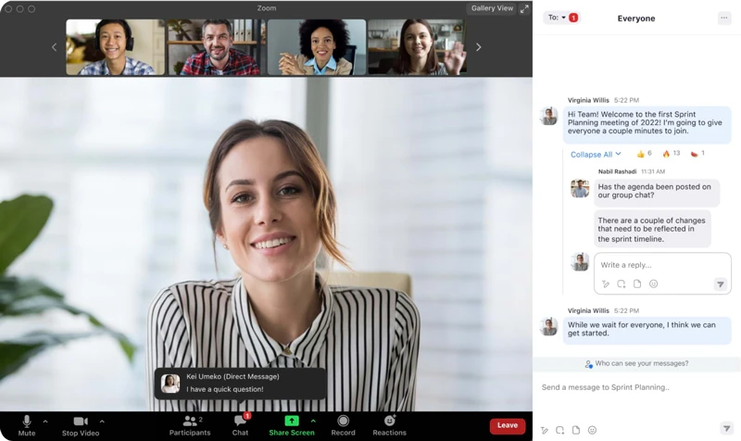Click the green Share Screen icon

point(291,421)
